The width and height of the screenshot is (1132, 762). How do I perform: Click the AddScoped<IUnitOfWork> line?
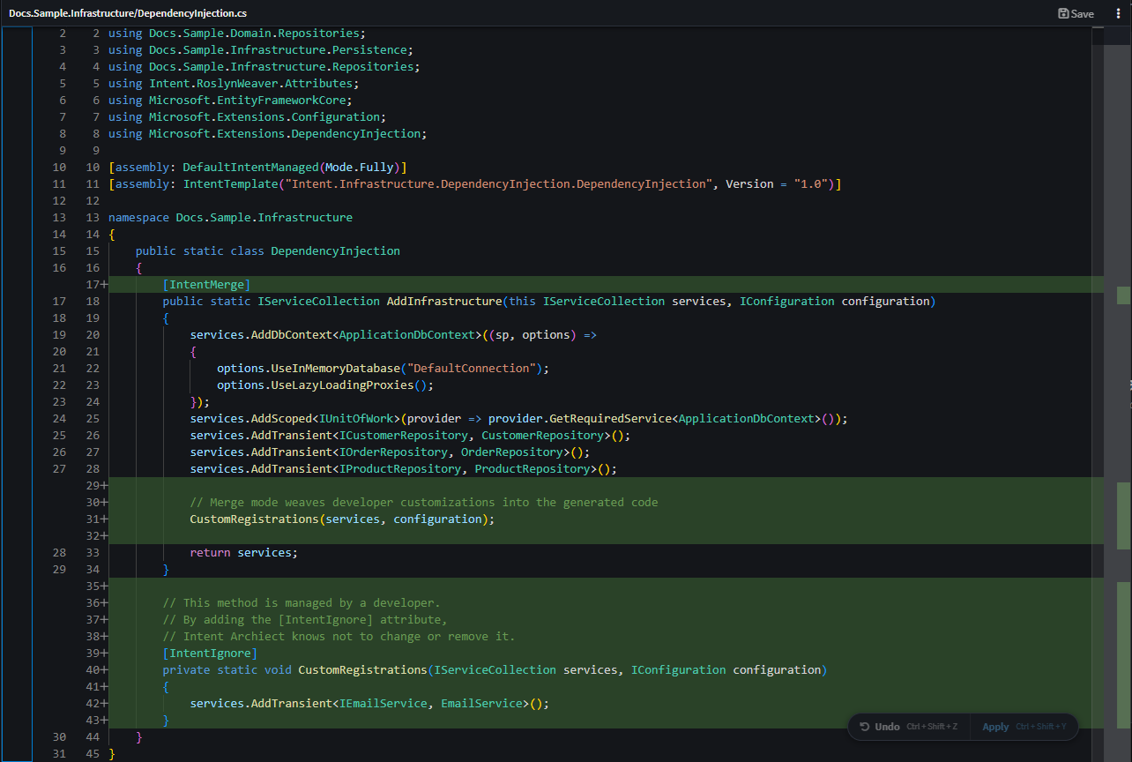[518, 418]
